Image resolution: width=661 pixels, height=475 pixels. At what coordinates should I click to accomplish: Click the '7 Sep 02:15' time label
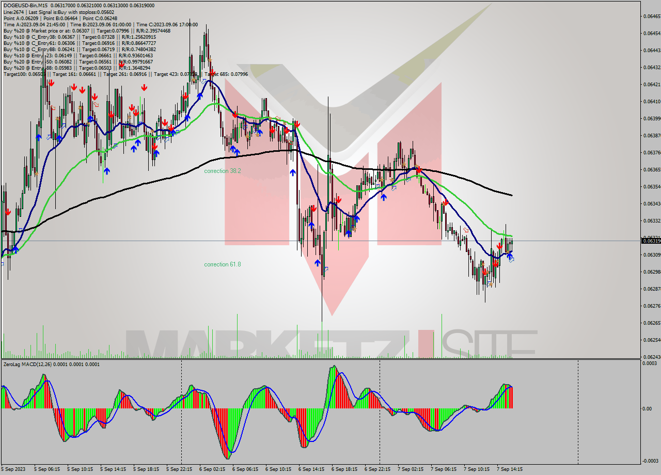coord(411,469)
